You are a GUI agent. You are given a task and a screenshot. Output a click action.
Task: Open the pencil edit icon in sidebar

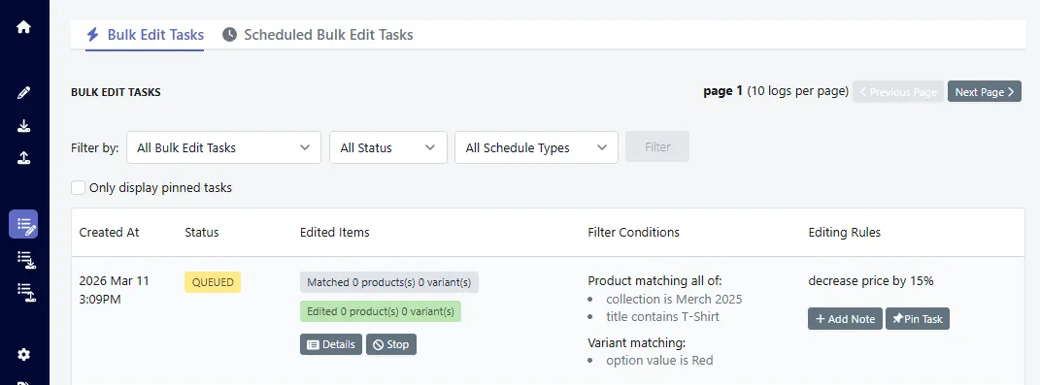(x=24, y=92)
